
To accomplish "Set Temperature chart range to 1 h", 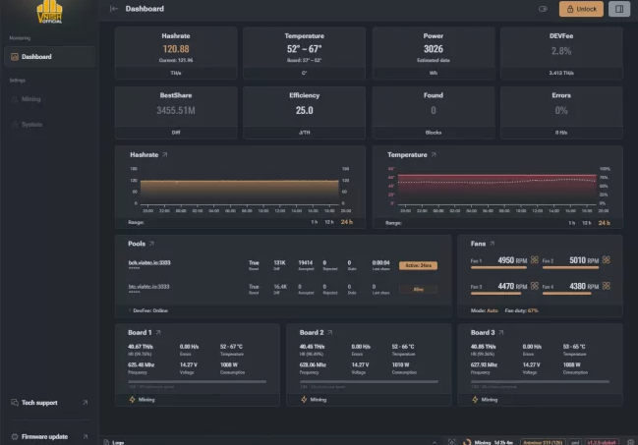I will [x=572, y=223].
